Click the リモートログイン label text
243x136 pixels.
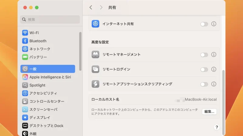[116, 69]
